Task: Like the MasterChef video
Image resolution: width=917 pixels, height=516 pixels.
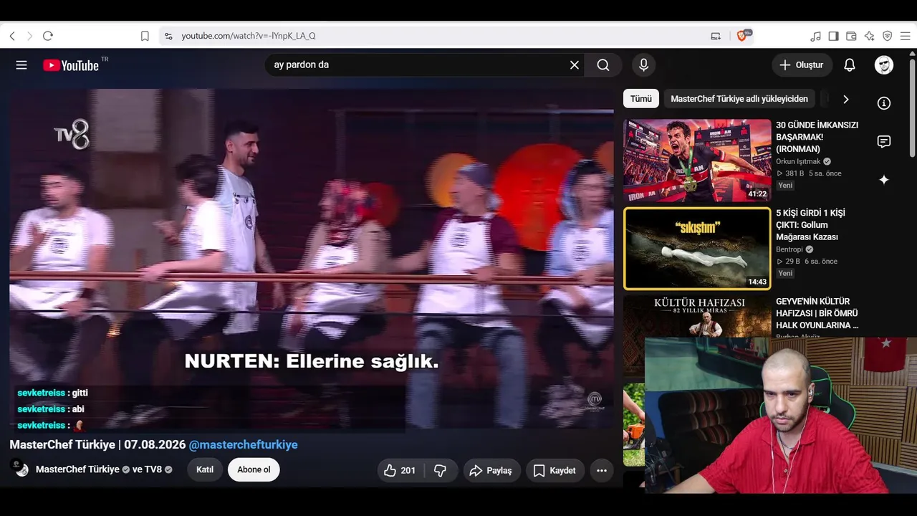Action: pos(400,470)
